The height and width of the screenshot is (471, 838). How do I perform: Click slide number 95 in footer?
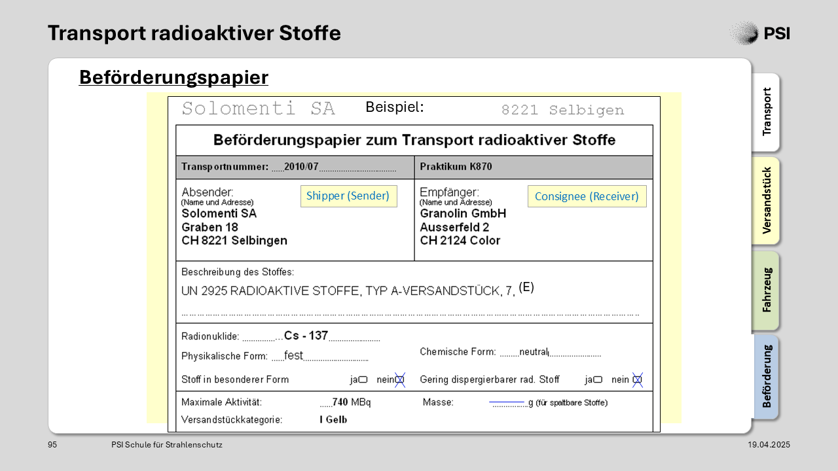tap(52, 445)
